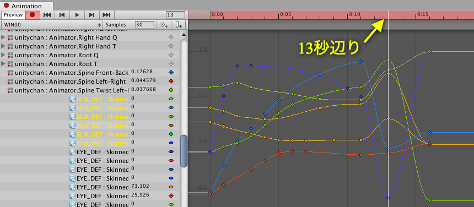
Task: Click the Add Event icon
Action: pyautogui.click(x=179, y=25)
